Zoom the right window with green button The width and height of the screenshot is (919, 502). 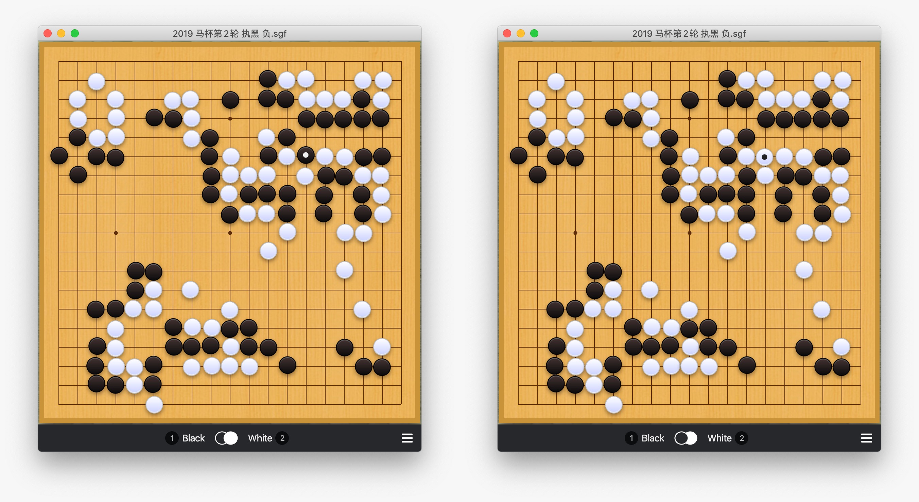coord(534,34)
